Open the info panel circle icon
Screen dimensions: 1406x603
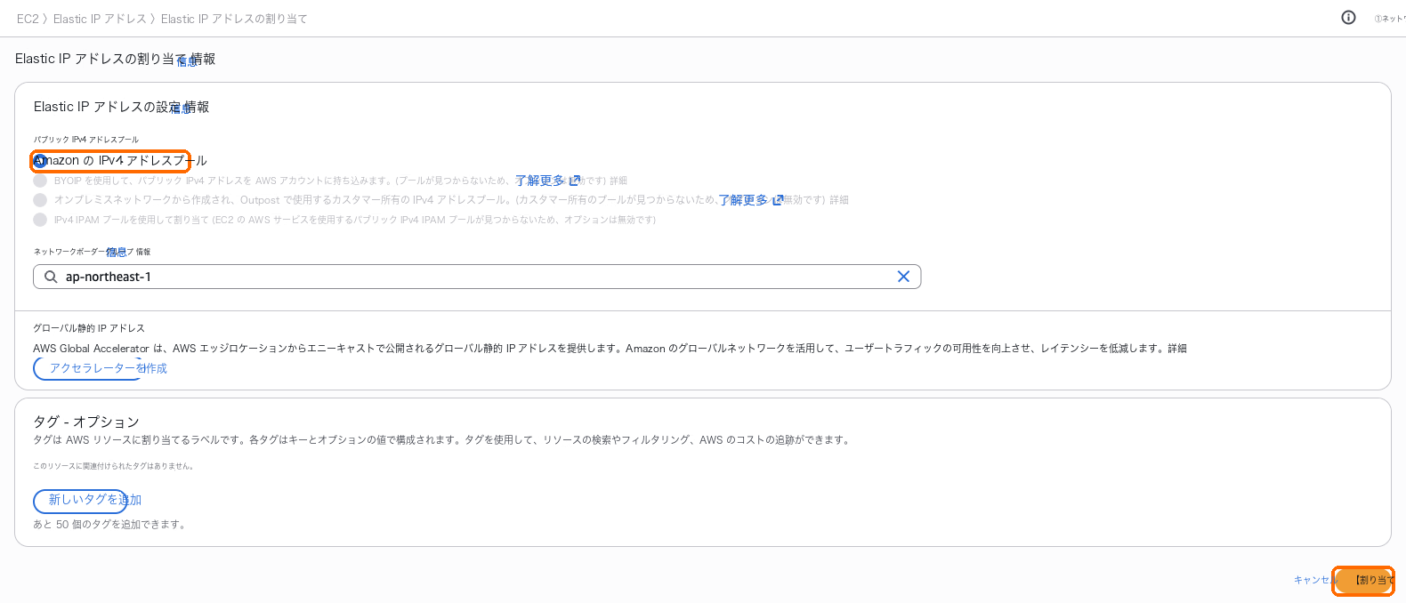pyautogui.click(x=1348, y=18)
